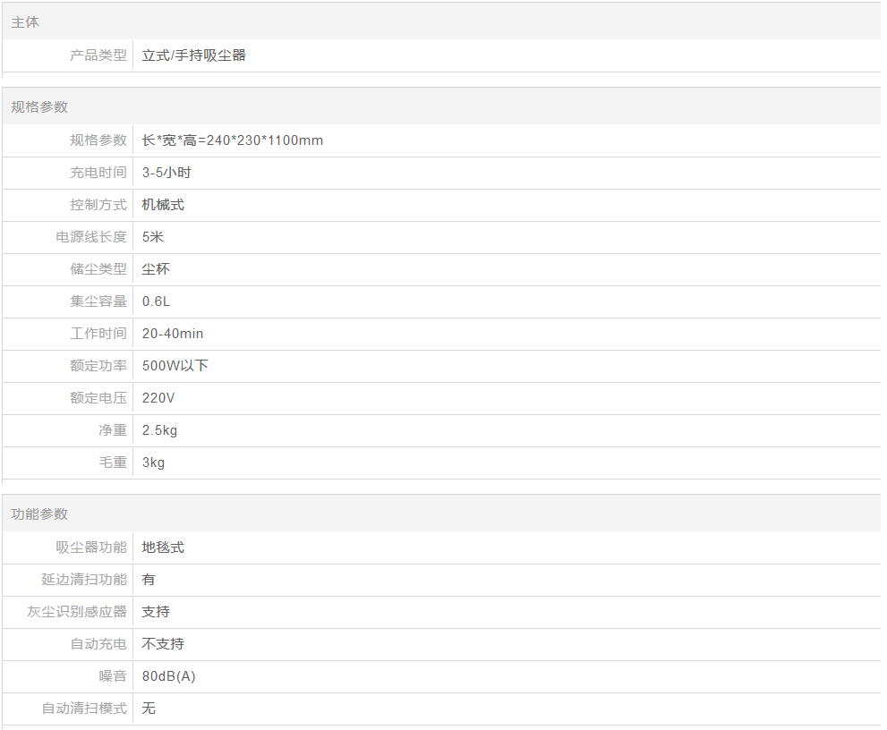
Task: Select the 地毯式 vacuum function value
Action: [163, 547]
